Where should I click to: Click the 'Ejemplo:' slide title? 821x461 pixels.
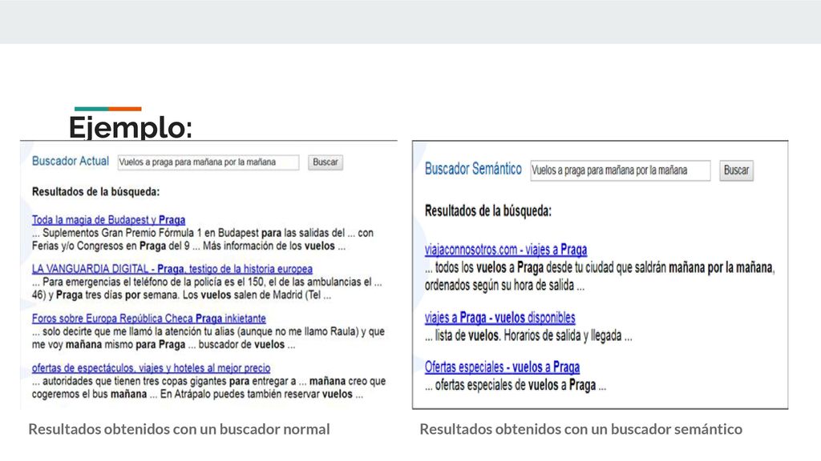(x=131, y=127)
